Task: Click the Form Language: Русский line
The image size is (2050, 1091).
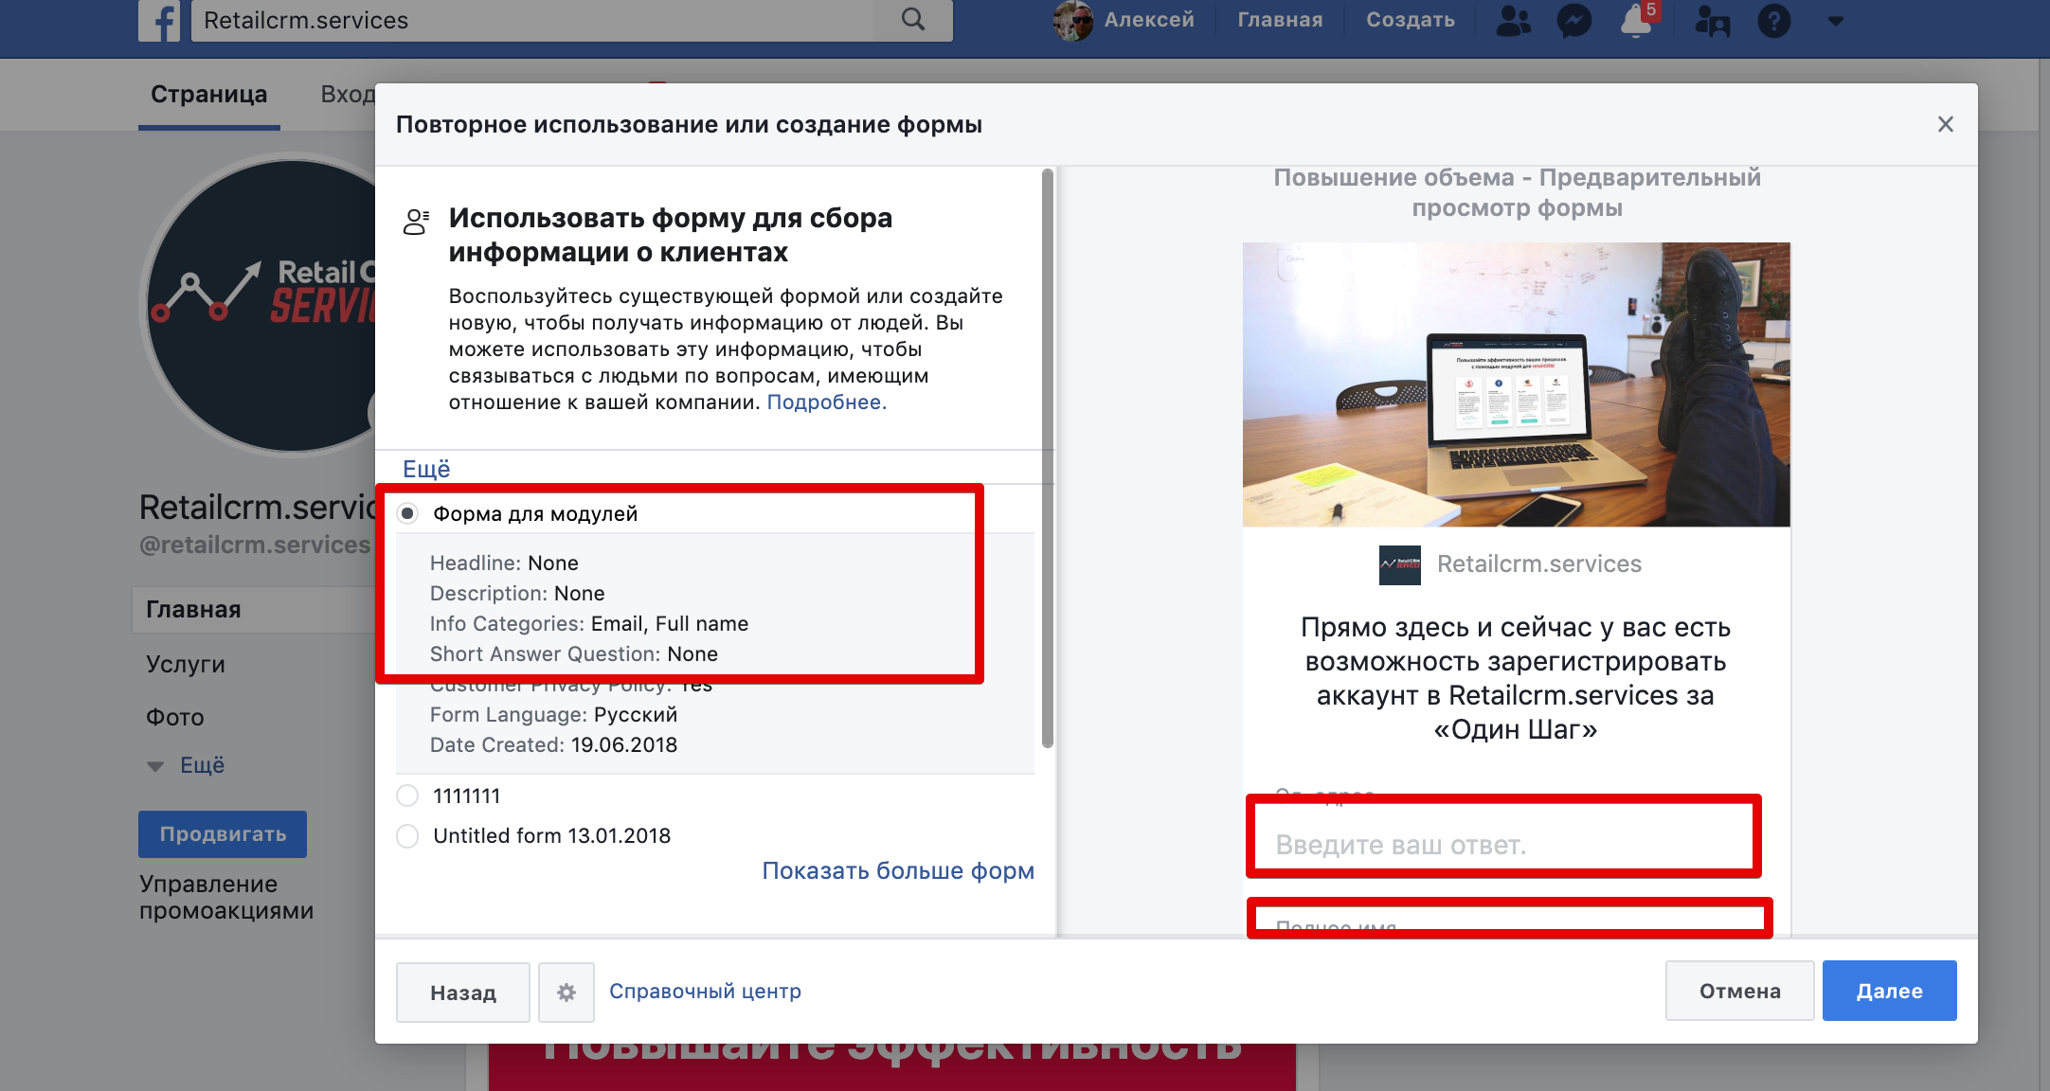Action: tap(553, 714)
